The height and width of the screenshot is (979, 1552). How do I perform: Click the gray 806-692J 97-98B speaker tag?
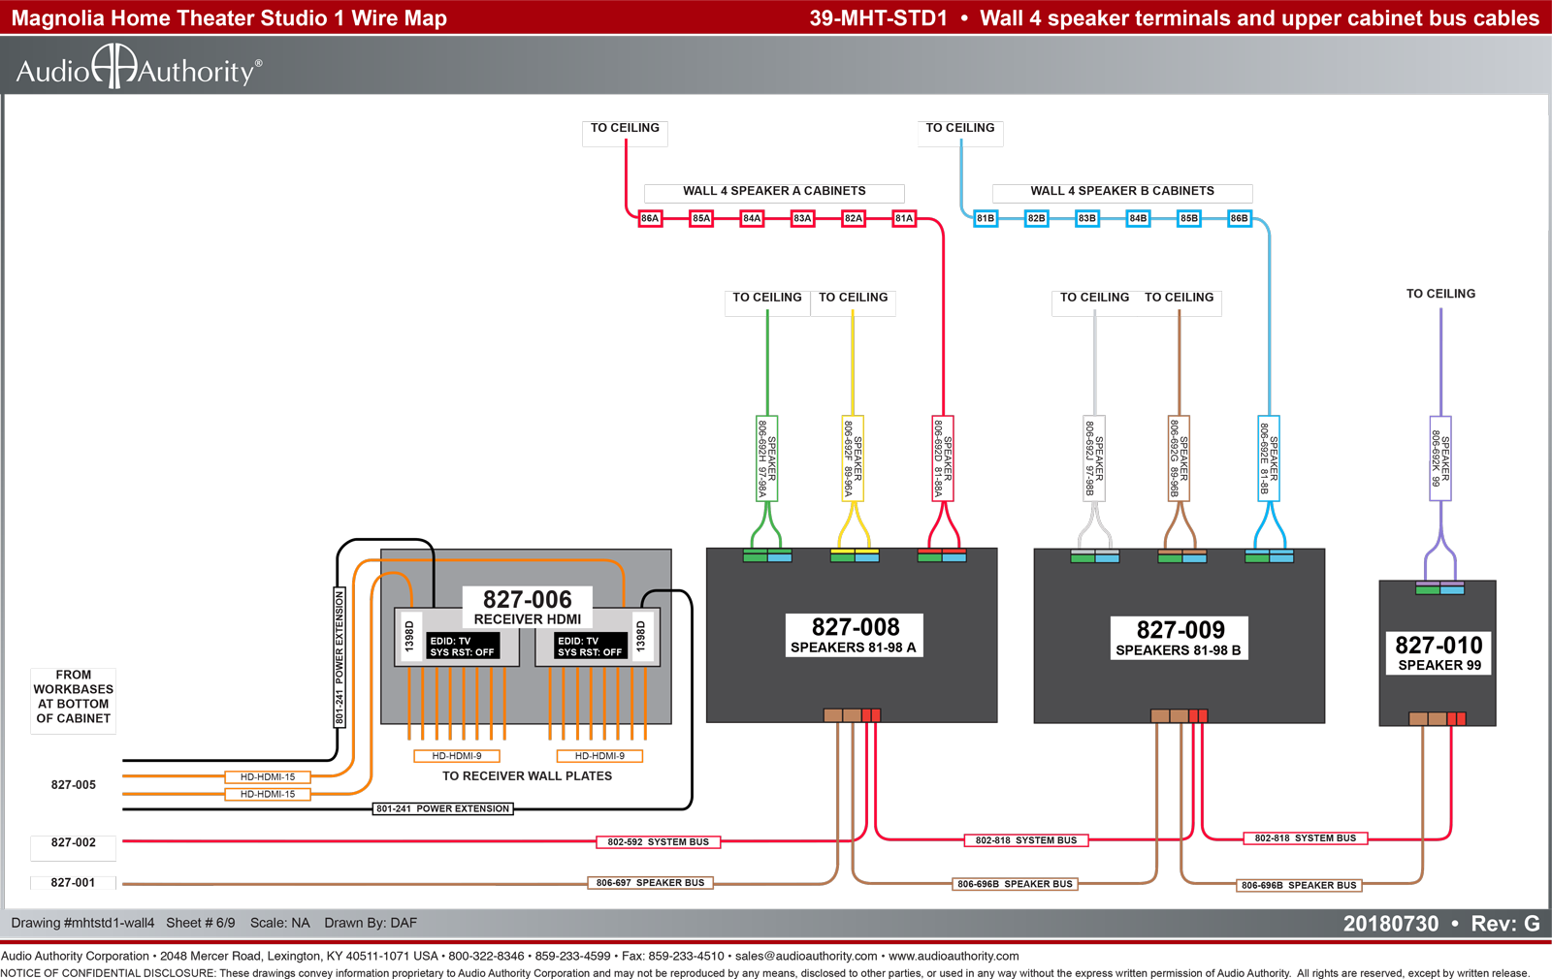pyautogui.click(x=1094, y=458)
